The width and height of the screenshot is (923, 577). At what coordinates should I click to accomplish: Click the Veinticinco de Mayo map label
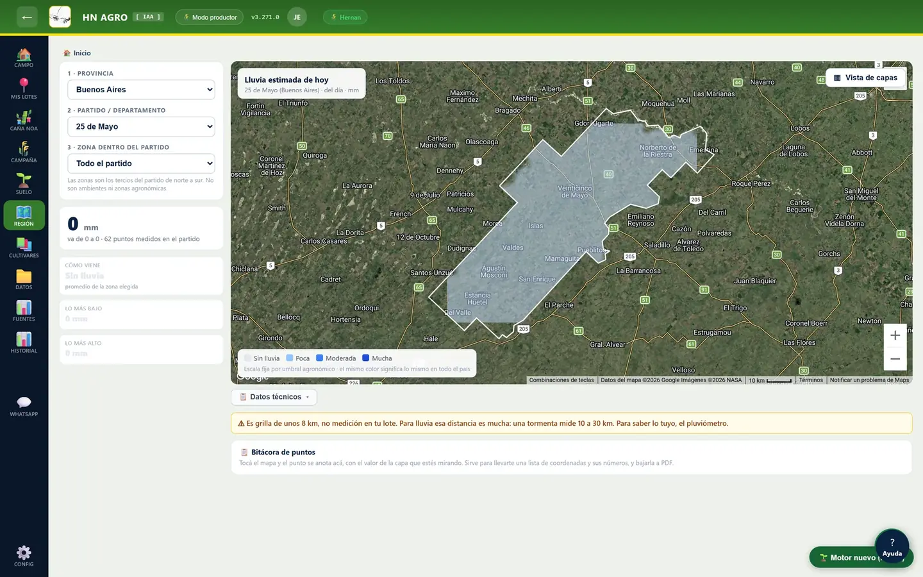(575, 192)
